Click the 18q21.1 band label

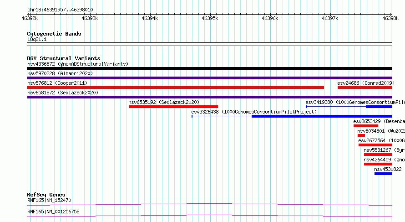tap(37, 39)
